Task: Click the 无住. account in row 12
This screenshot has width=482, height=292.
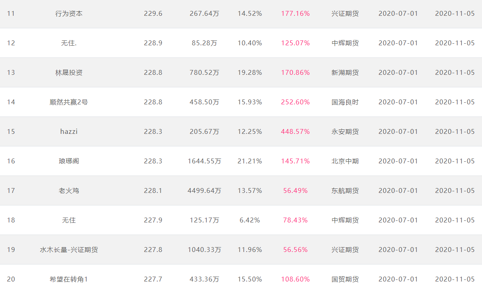Action: (69, 43)
